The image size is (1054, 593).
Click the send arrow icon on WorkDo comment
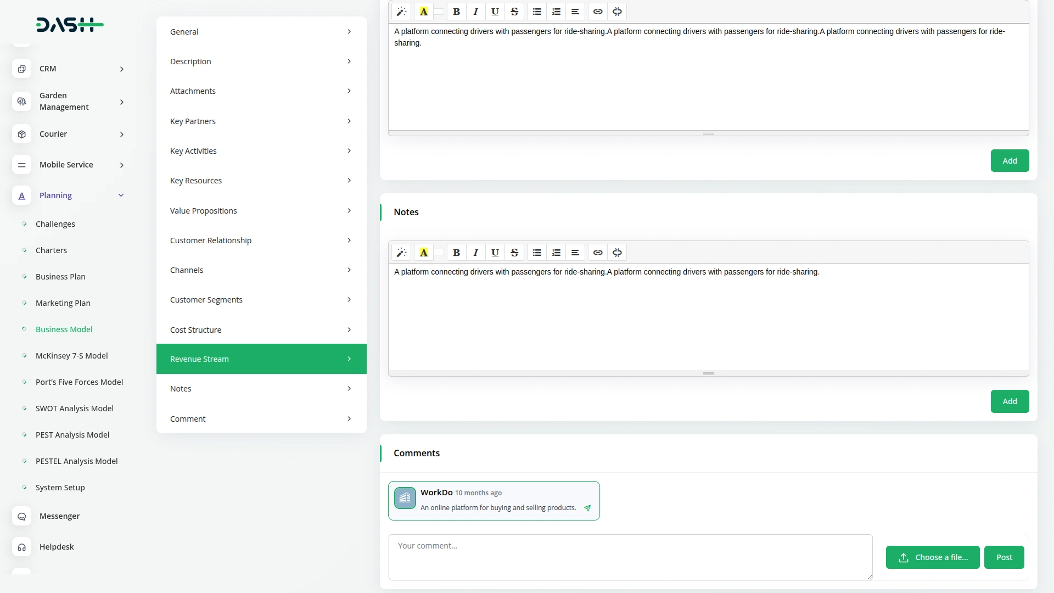[587, 508]
